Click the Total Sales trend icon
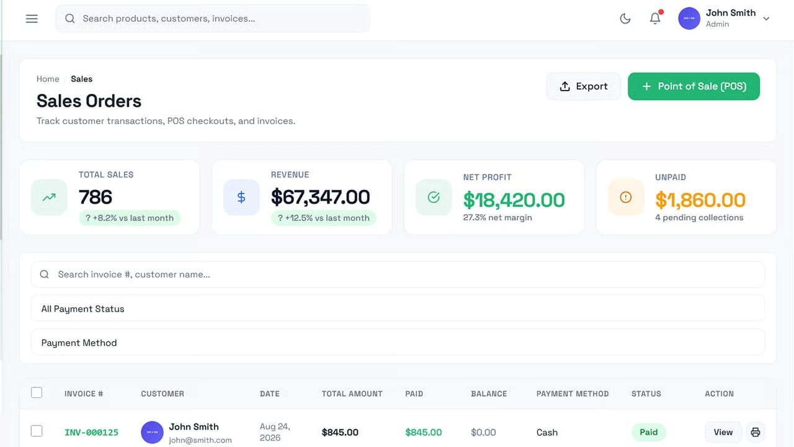Image resolution: width=794 pixels, height=447 pixels. click(x=49, y=197)
